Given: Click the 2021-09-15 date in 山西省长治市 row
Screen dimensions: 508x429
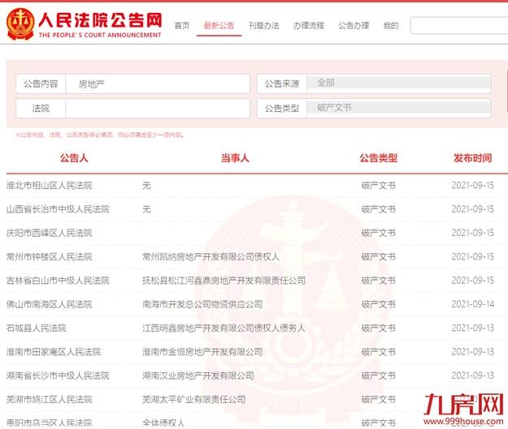Looking at the screenshot, I should tap(473, 209).
